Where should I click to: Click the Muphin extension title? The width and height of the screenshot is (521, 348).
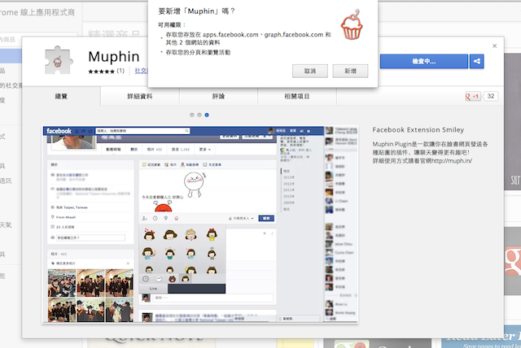click(114, 57)
